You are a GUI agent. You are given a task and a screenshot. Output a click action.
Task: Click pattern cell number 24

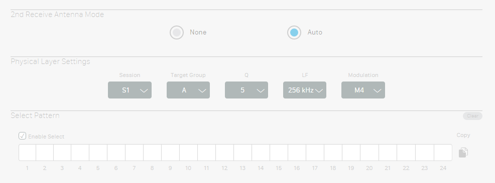click(443, 152)
